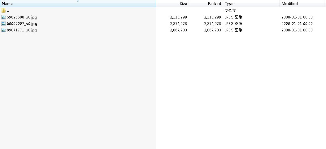
Task: Click the 59626688_p0.jpg image file icon
Action: click(x=4, y=17)
